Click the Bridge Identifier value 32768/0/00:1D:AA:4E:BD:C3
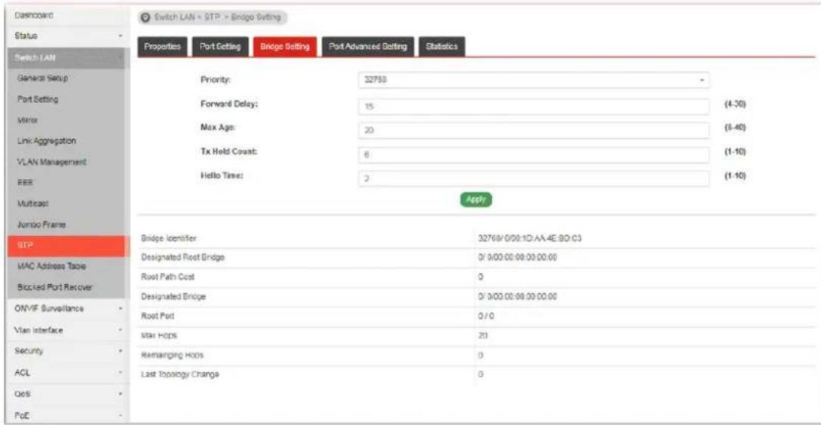The width and height of the screenshot is (821, 425). click(x=529, y=238)
